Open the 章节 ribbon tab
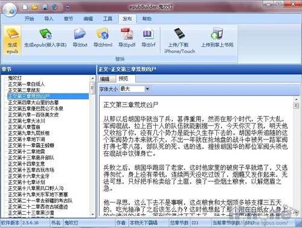 [68, 19]
